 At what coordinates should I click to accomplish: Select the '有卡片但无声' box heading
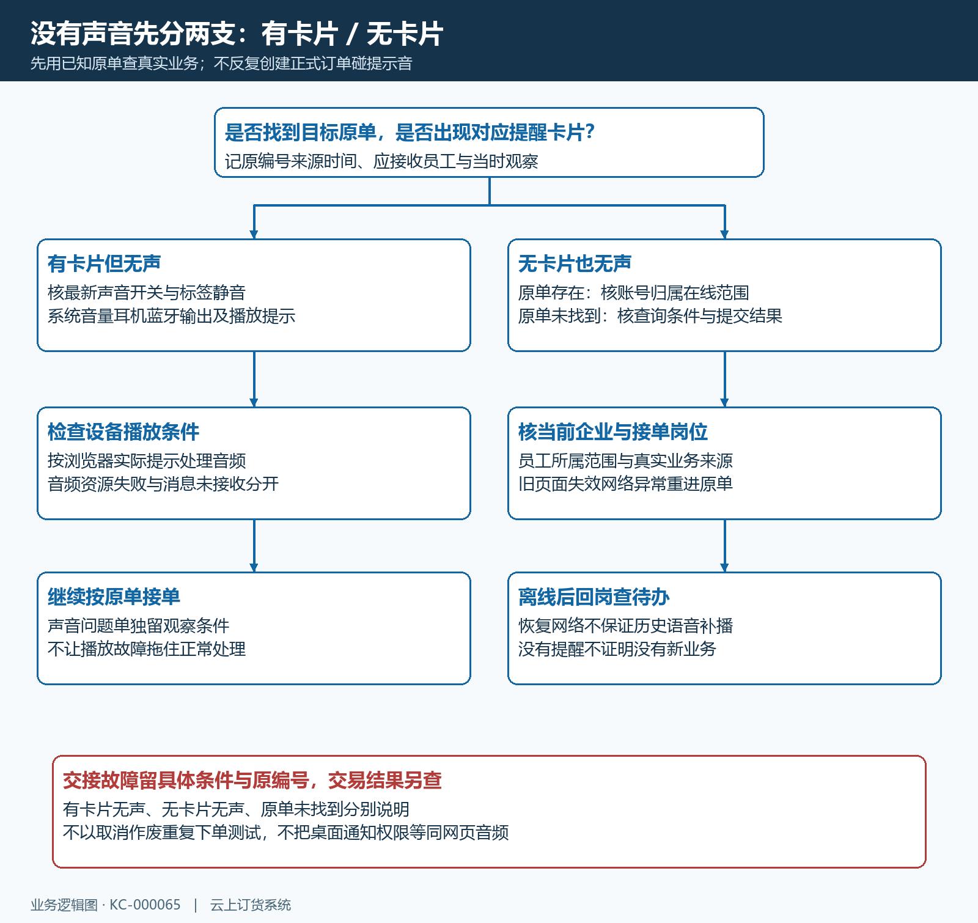105,263
